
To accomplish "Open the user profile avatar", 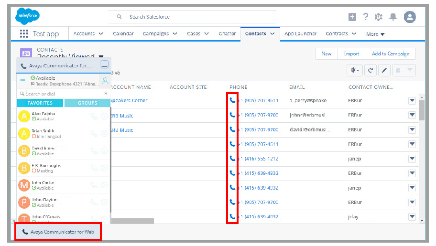I will click(x=410, y=17).
